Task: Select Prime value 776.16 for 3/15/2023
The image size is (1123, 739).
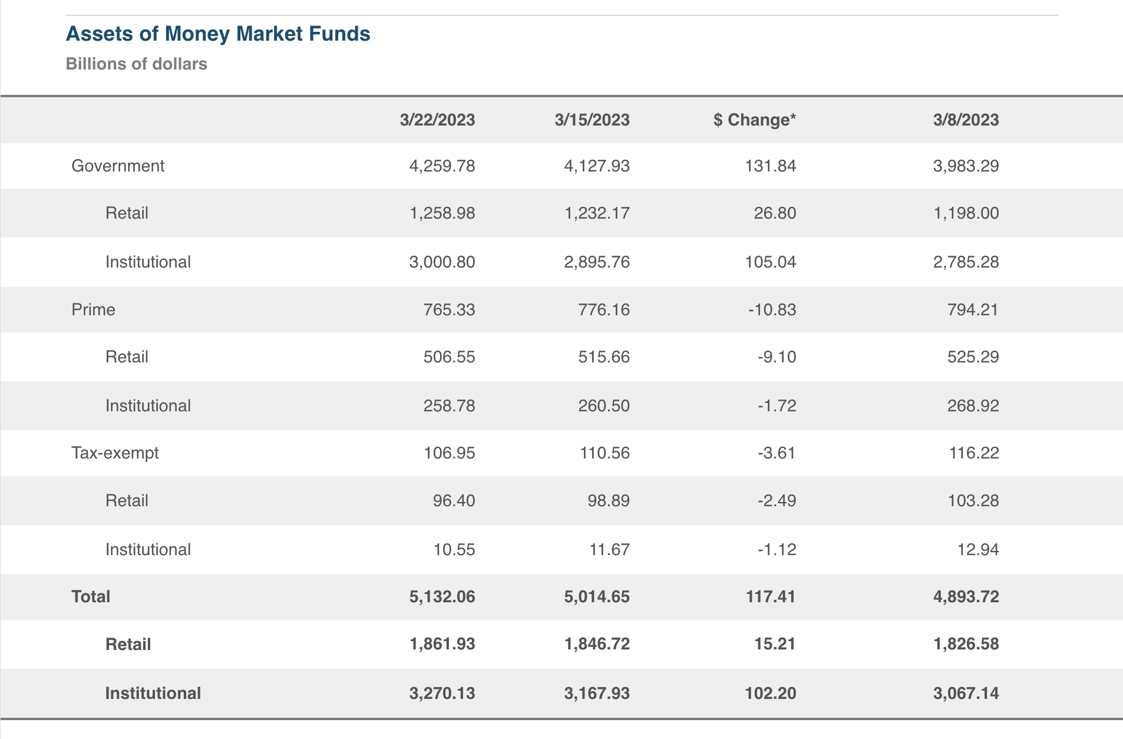Action: (x=603, y=309)
